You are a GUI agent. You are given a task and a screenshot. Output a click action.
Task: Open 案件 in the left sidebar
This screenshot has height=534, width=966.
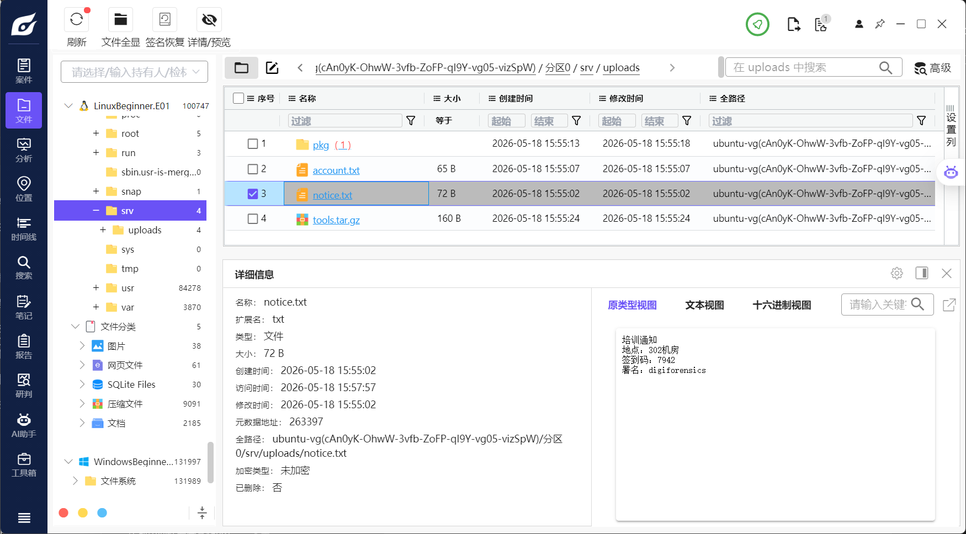click(x=24, y=71)
